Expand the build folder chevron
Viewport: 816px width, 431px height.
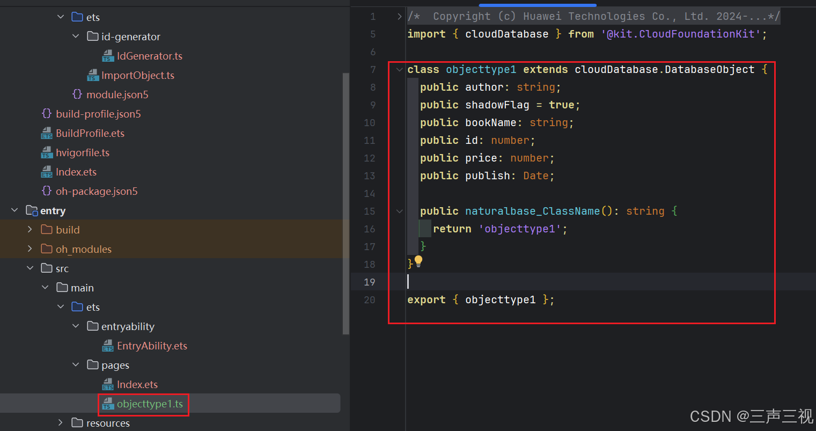click(30, 230)
